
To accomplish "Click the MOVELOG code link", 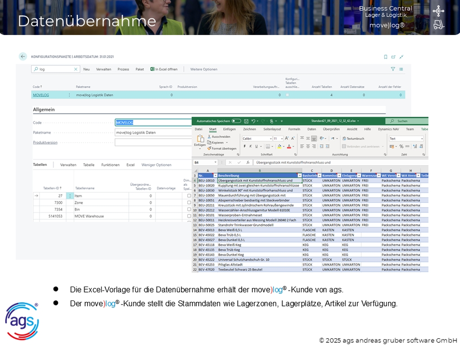I will click(x=41, y=95).
